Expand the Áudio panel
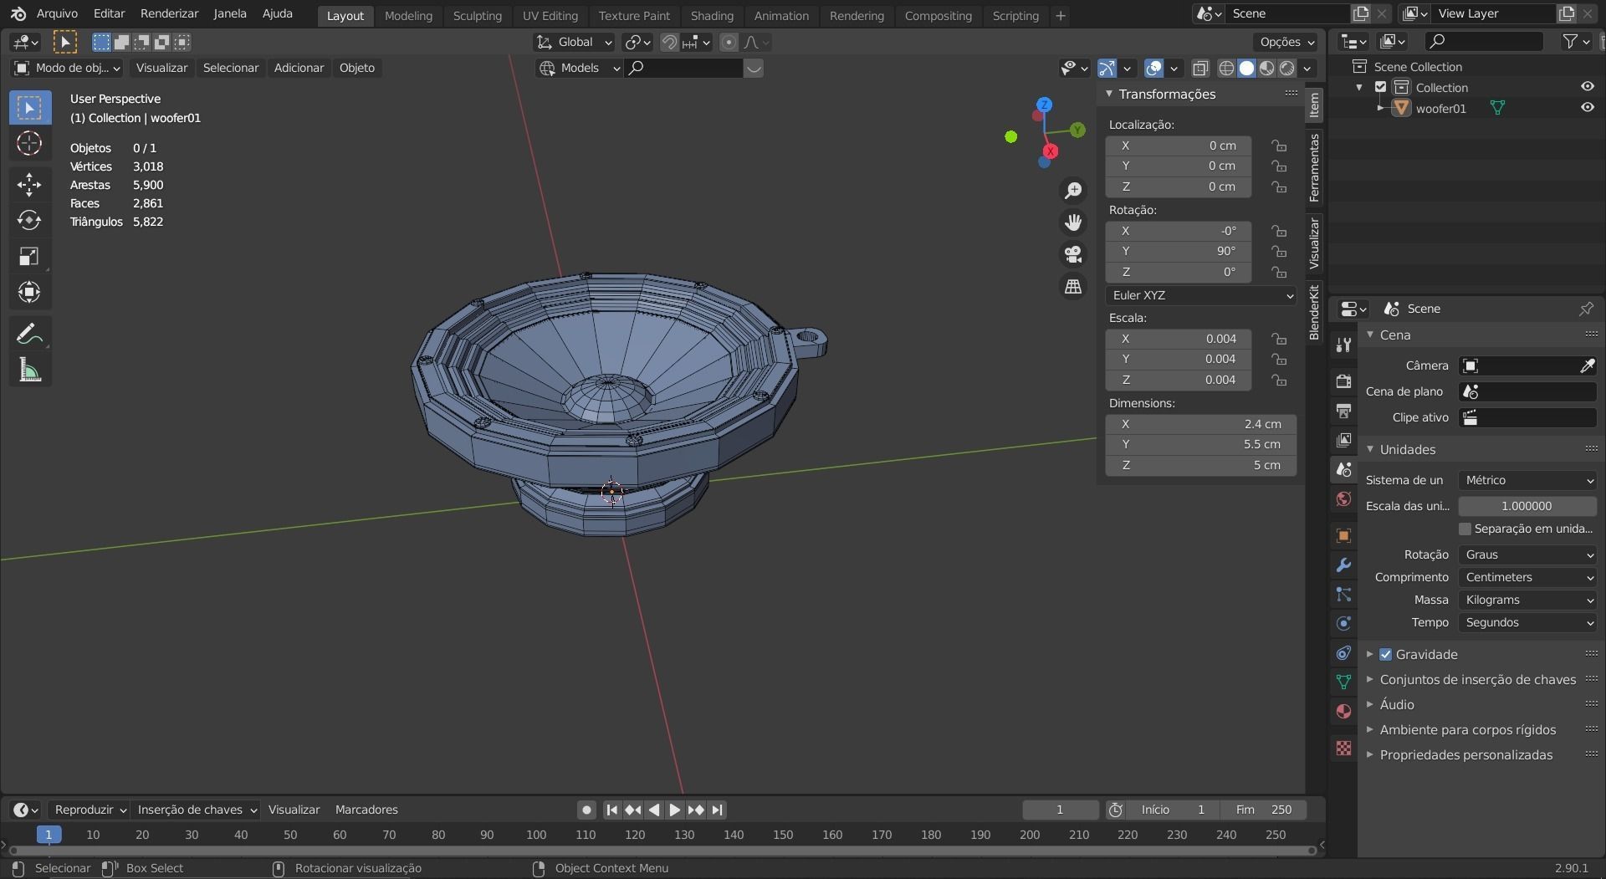Image resolution: width=1606 pixels, height=879 pixels. coord(1397,705)
